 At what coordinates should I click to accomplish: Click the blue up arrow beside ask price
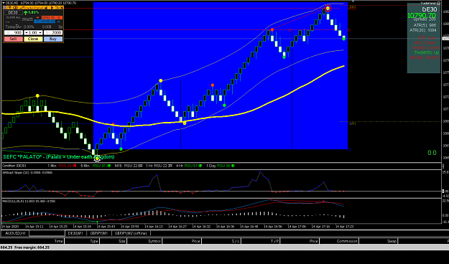click(59, 22)
